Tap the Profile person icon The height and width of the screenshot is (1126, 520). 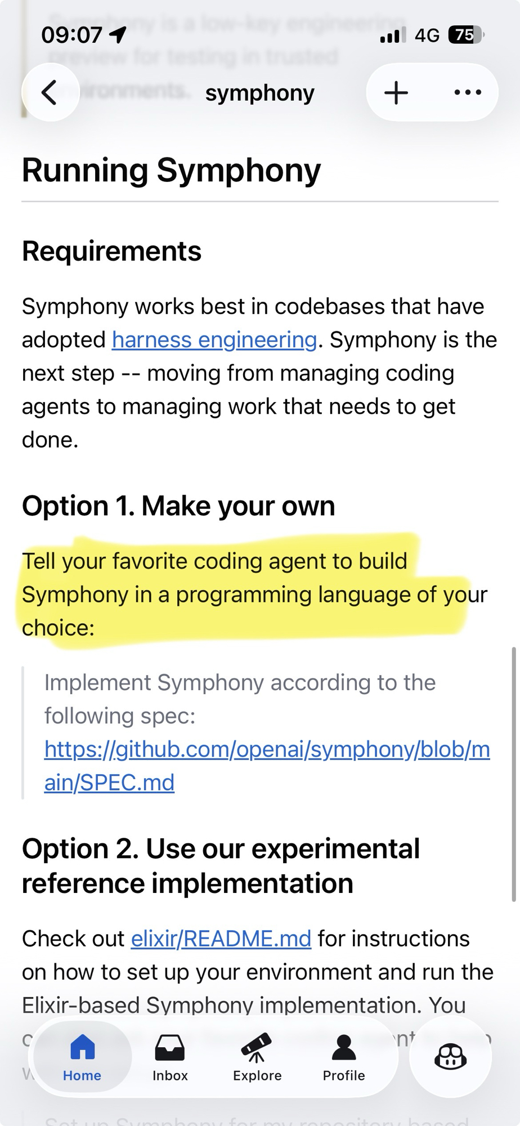pos(344,1047)
